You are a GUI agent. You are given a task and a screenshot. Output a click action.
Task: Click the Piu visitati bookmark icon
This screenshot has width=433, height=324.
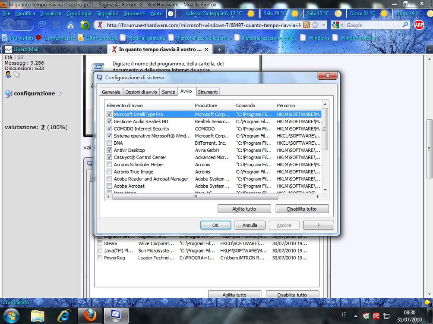point(5,38)
